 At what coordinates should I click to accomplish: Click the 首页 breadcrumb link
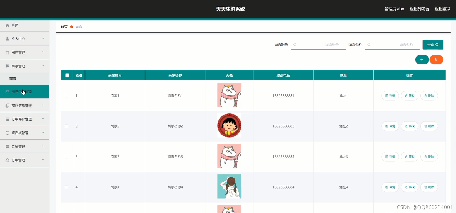coord(64,27)
